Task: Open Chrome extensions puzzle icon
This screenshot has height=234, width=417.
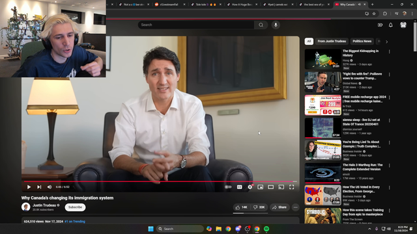Action: click(x=385, y=14)
